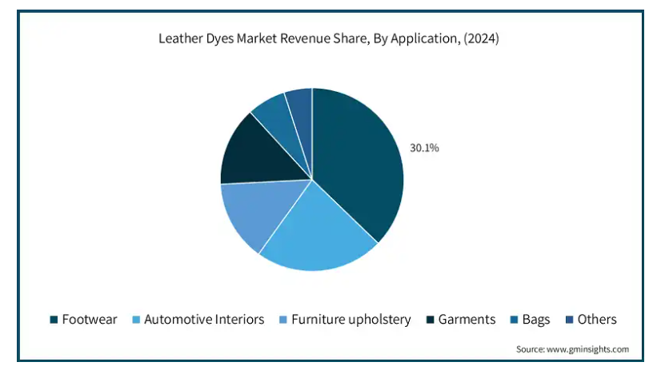This screenshot has width=665, height=370.
Task: Open the www.gminsights.com source link
Action: (587, 349)
